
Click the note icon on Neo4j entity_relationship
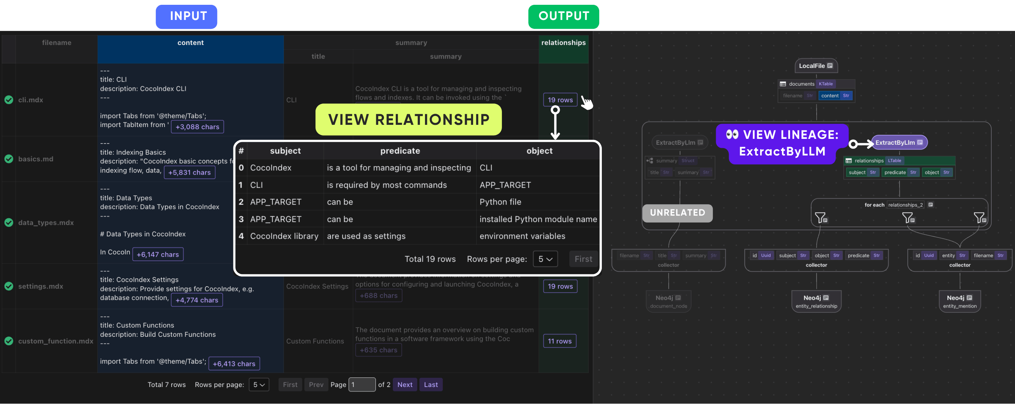(x=826, y=298)
